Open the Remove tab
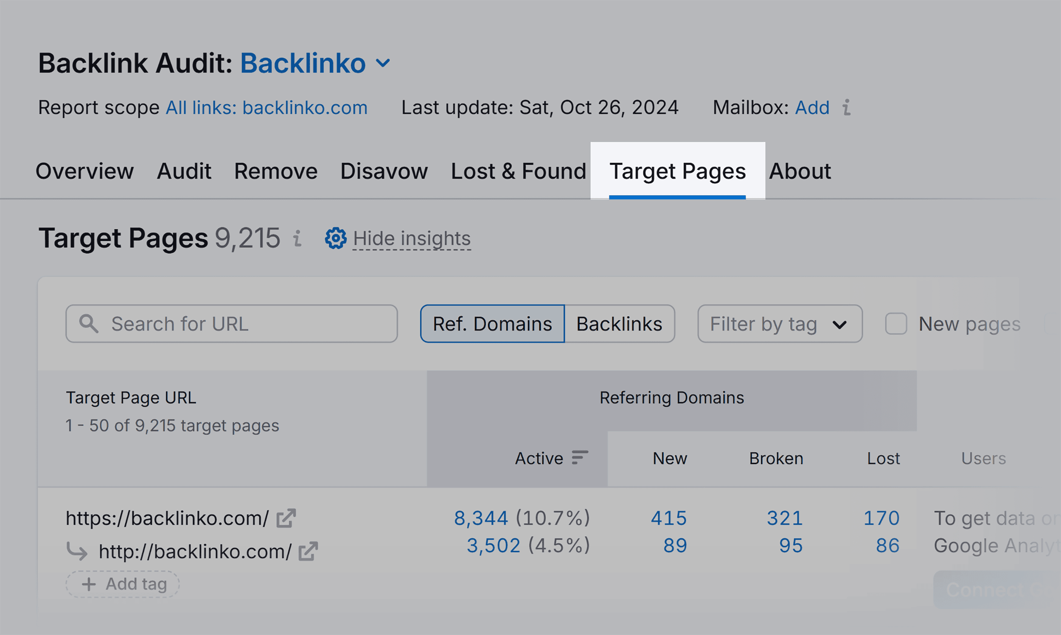 pos(276,171)
